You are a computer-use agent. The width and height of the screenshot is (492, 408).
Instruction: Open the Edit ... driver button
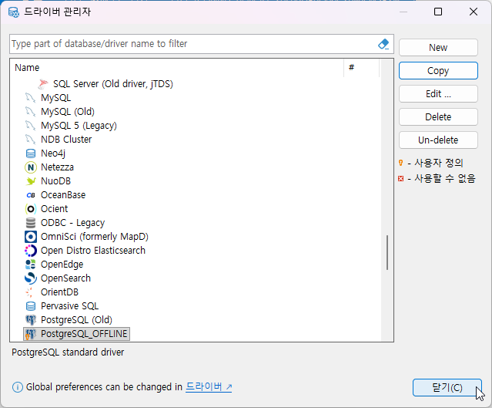(438, 93)
